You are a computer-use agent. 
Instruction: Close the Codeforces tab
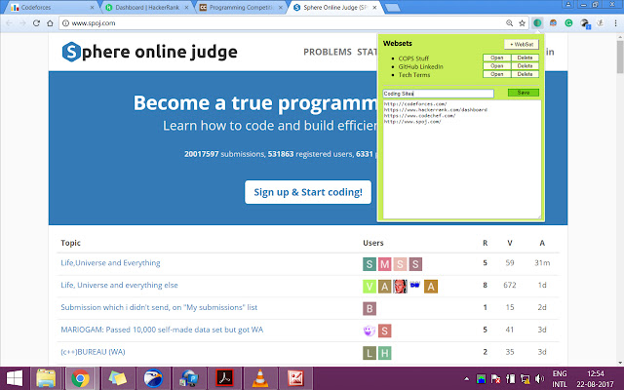[x=92, y=7]
